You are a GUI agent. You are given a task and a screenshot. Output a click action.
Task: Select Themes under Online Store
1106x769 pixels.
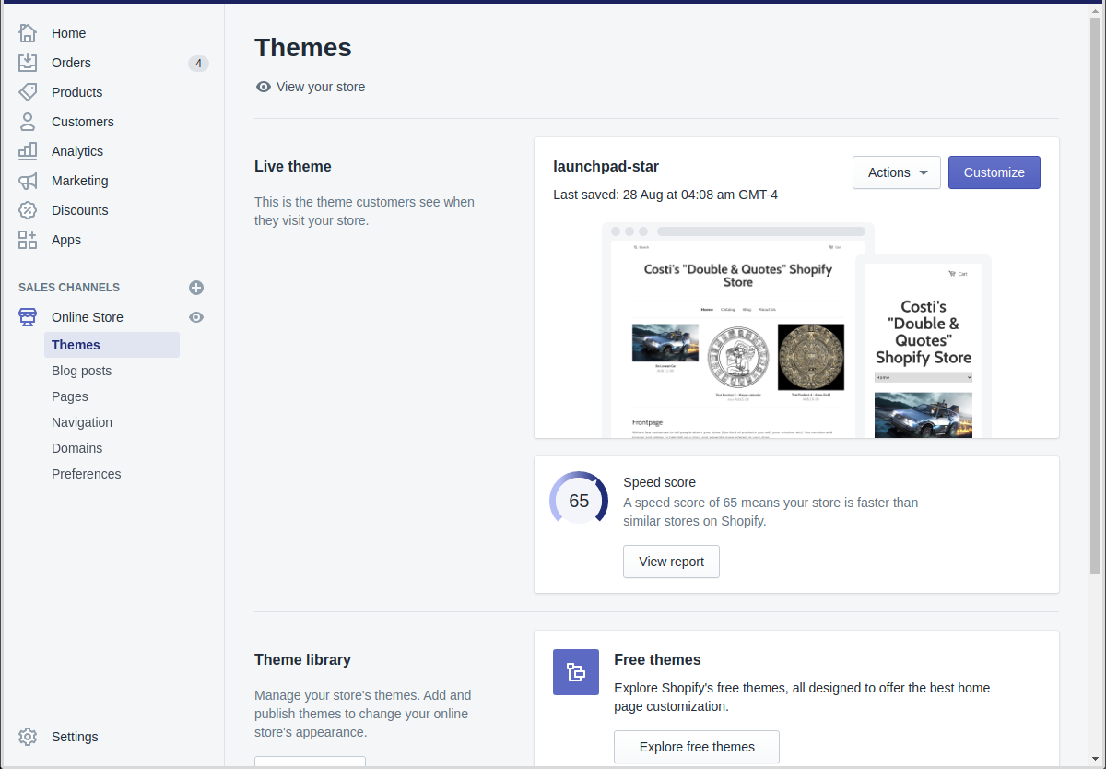point(112,345)
